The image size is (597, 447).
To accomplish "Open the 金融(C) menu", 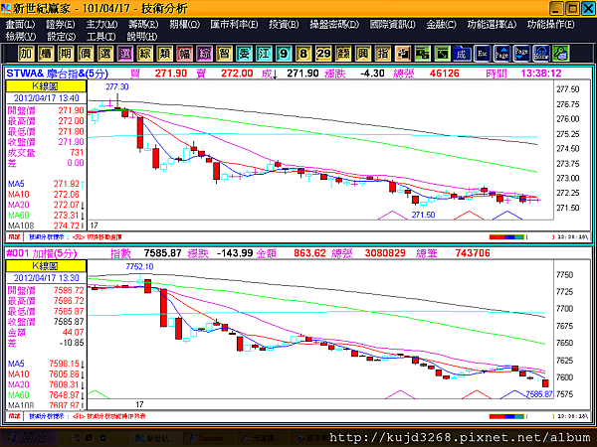I will click(441, 25).
